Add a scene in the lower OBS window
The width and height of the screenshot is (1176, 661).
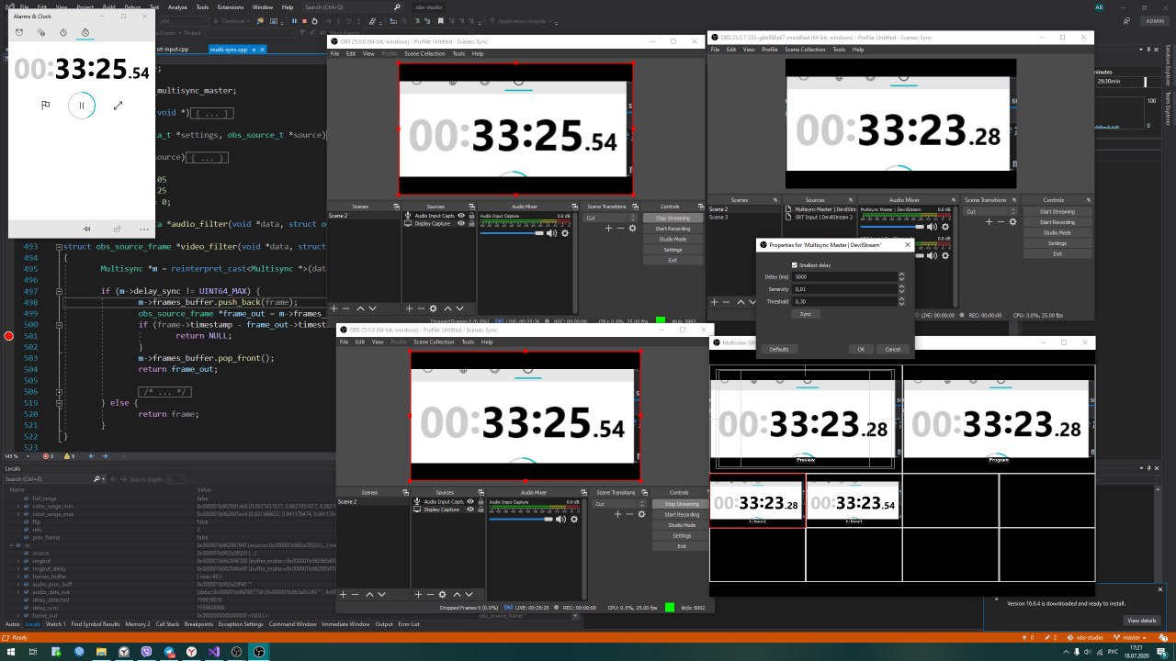[344, 594]
